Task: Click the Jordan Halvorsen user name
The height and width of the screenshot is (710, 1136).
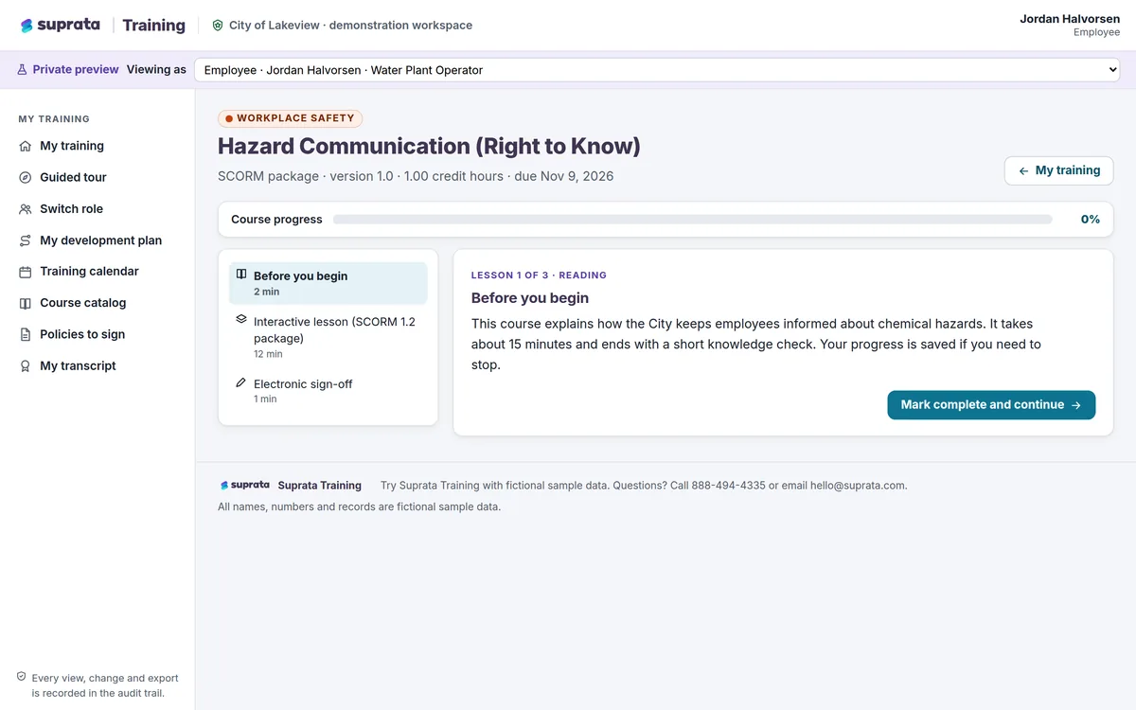Action: click(1070, 19)
